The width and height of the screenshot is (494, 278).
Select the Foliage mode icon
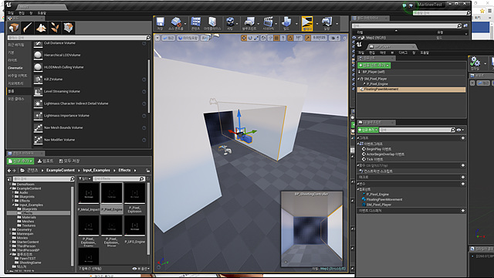coord(55,28)
